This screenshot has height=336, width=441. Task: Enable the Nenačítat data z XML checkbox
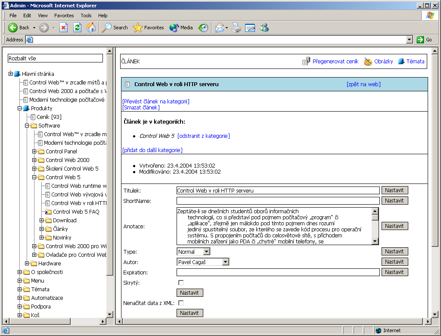coord(181,303)
